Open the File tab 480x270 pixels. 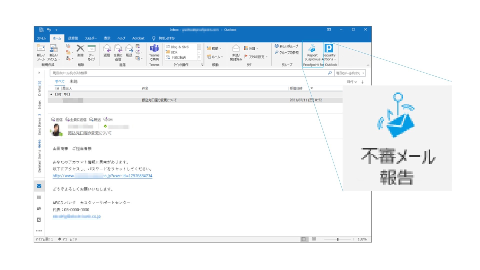pos(41,38)
